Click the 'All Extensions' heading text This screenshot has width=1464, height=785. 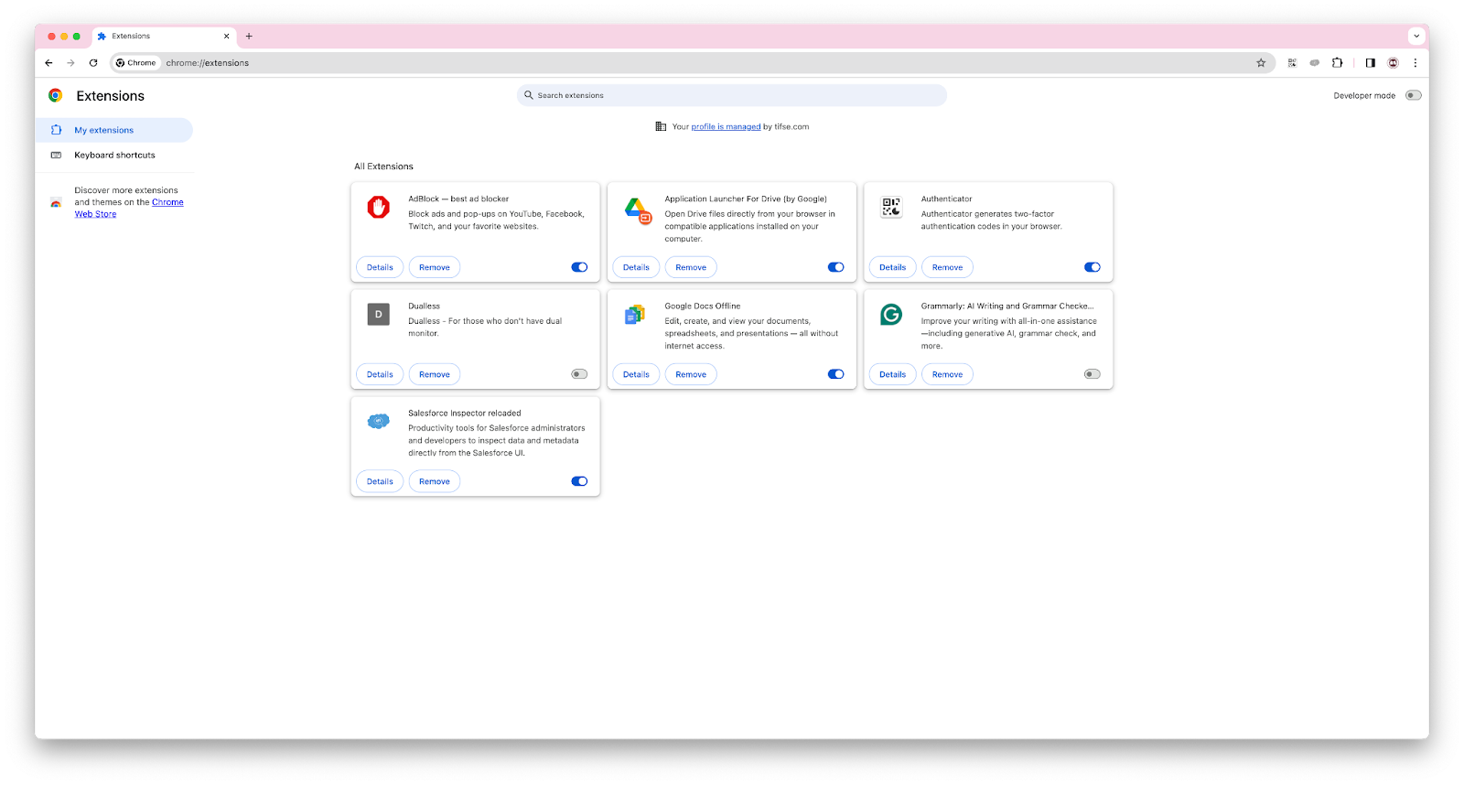383,167
